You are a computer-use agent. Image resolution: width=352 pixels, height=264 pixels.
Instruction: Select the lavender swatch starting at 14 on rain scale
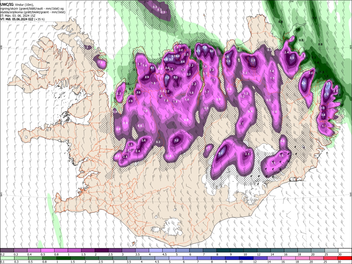pos(274,258)
